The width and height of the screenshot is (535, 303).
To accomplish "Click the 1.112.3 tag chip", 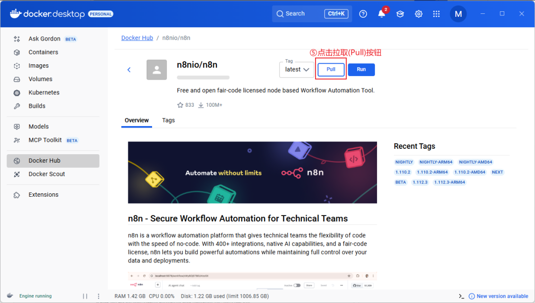I will pyautogui.click(x=420, y=182).
